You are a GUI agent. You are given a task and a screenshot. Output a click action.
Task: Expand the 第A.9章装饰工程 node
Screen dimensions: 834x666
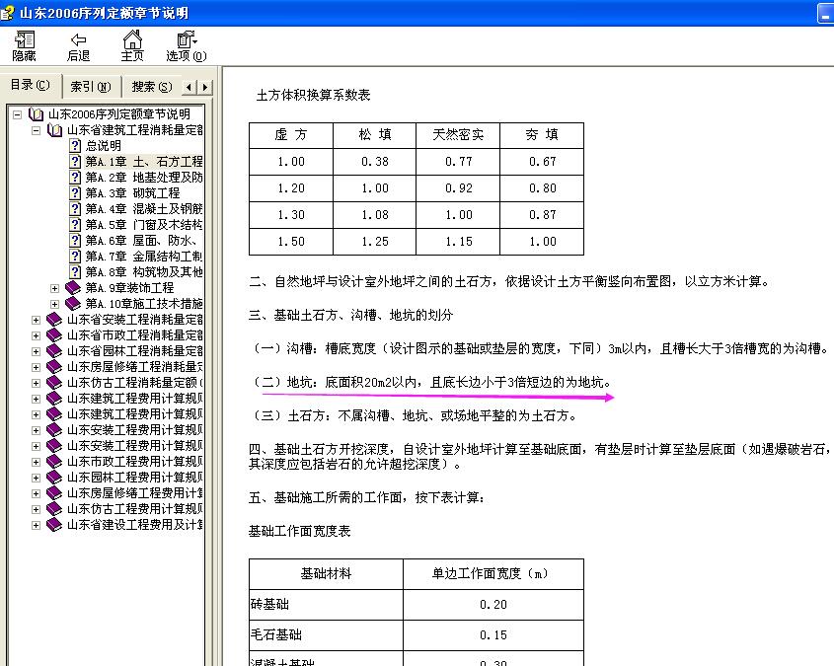[x=55, y=289]
